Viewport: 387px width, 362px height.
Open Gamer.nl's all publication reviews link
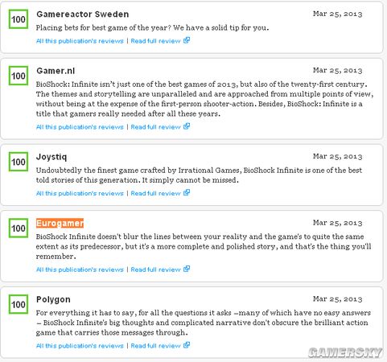pyautogui.click(x=80, y=127)
